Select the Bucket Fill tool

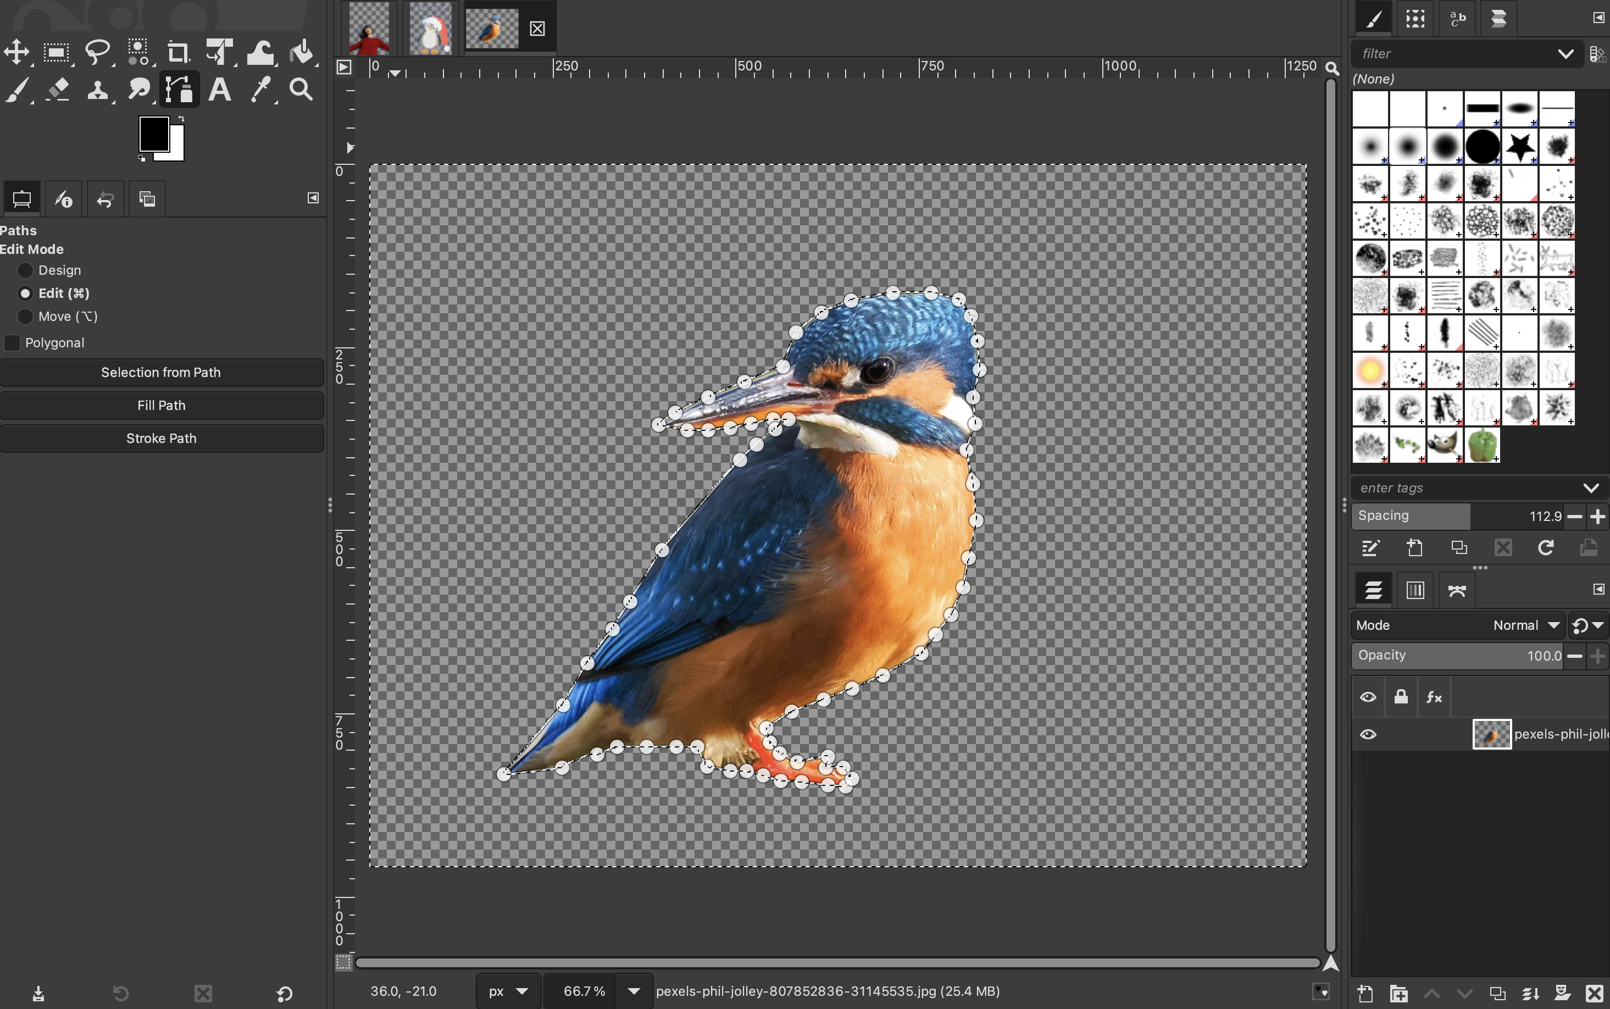coord(302,52)
